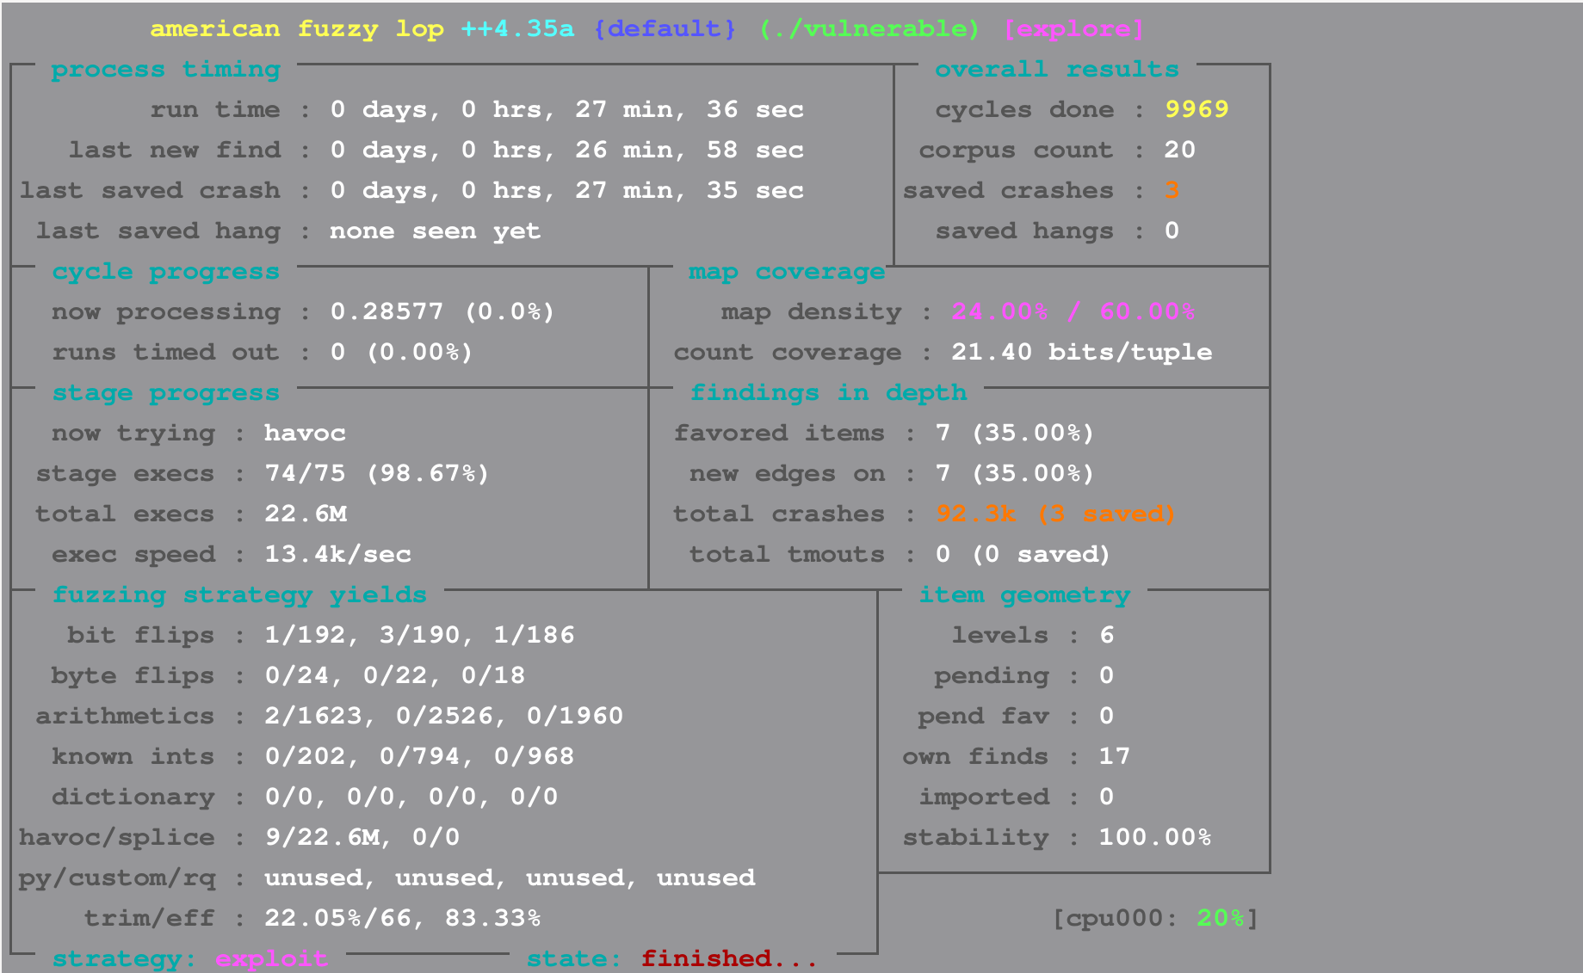Image resolution: width=1583 pixels, height=973 pixels.
Task: Click the "map coverage" section header
Action: tap(787, 272)
